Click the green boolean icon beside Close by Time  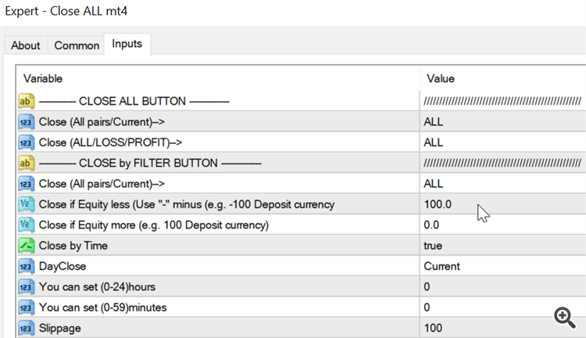(27, 246)
